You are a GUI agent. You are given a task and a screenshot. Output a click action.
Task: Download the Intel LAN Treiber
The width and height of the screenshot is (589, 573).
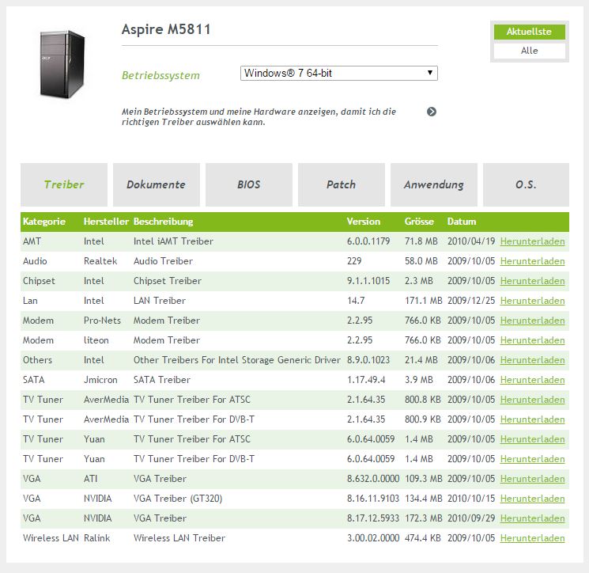(532, 301)
